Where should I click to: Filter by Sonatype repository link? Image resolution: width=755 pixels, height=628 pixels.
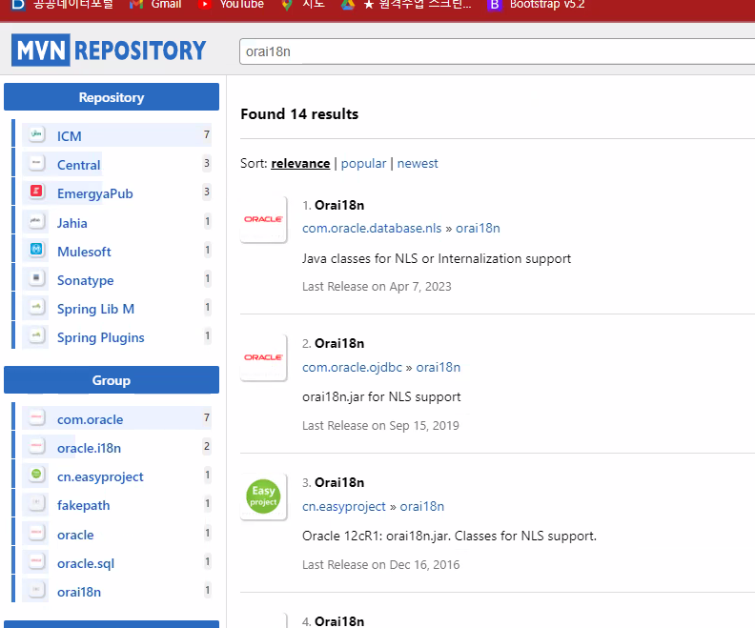point(86,280)
